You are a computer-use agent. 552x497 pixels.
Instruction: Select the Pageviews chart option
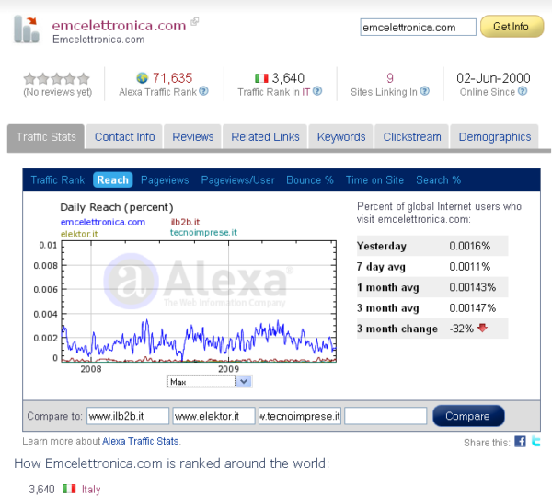click(x=165, y=180)
